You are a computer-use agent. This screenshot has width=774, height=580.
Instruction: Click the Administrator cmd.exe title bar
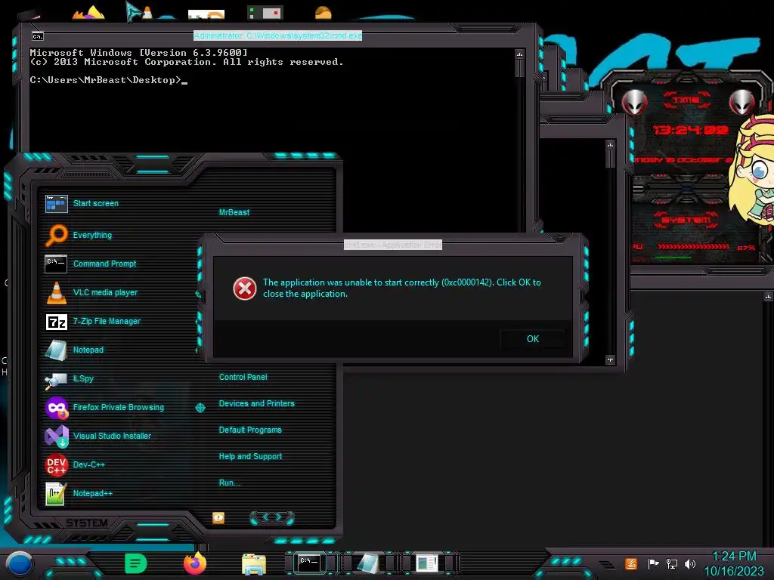278,35
